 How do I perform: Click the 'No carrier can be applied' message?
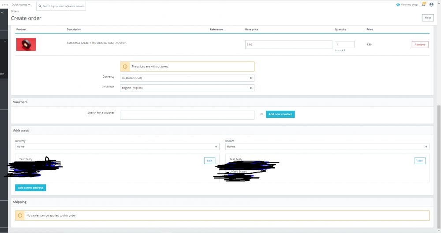(x=51, y=215)
